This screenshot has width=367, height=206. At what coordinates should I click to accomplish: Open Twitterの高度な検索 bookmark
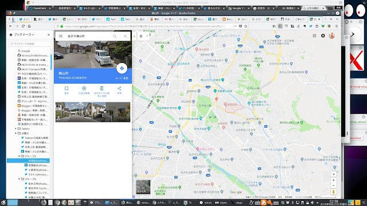pos(34,138)
